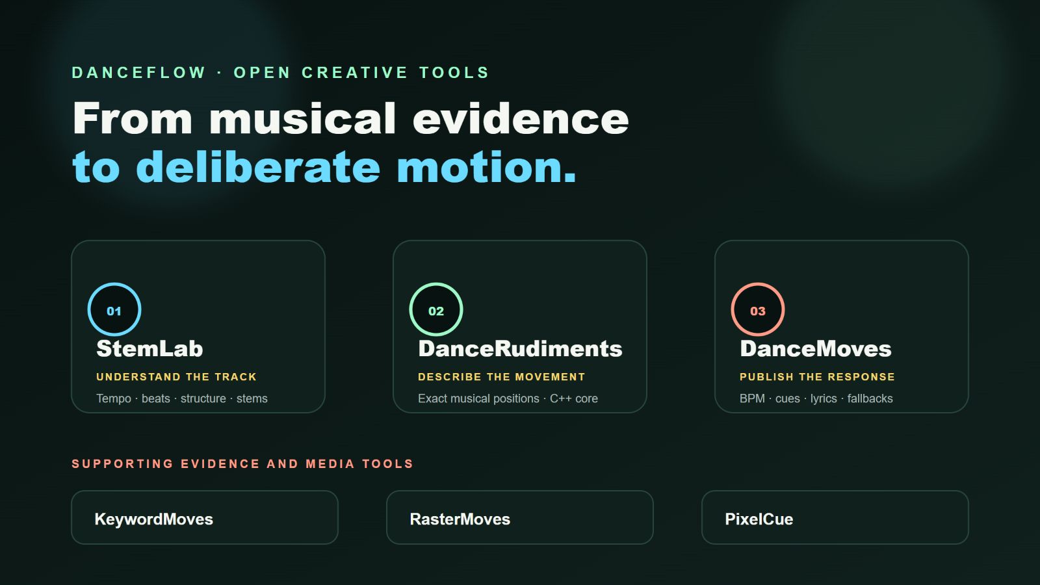Click the 'DANCEFLOW · OPEN CREATIVE TOOLS' header
The width and height of the screenshot is (1040, 585).
pos(280,73)
